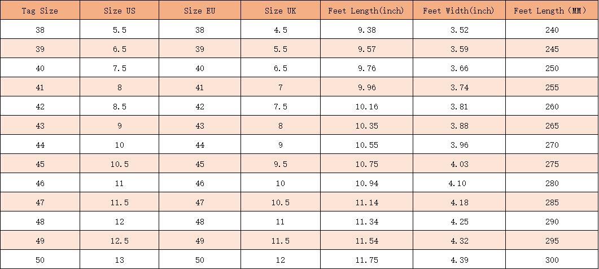The image size is (599, 269).
Task: Select the Size US header cell
Action: (x=120, y=11)
